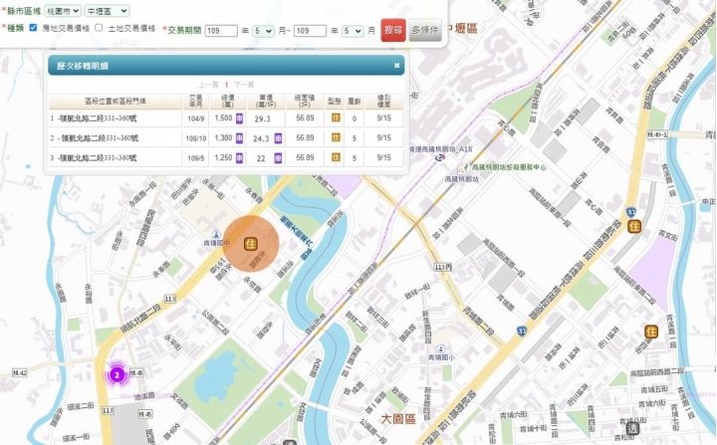This screenshot has height=445, width=717.
Task: Click the 區段位置或區段門牌 column header
Action: pyautogui.click(x=116, y=102)
